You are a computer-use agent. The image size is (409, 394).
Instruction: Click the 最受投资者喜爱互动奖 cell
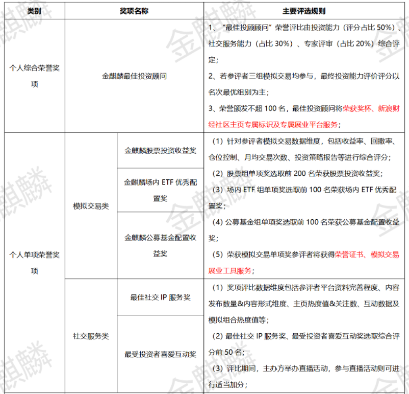[x=160, y=354]
